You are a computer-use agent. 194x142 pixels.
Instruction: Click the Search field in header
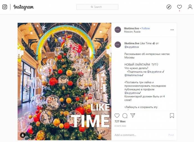[x=97, y=7]
